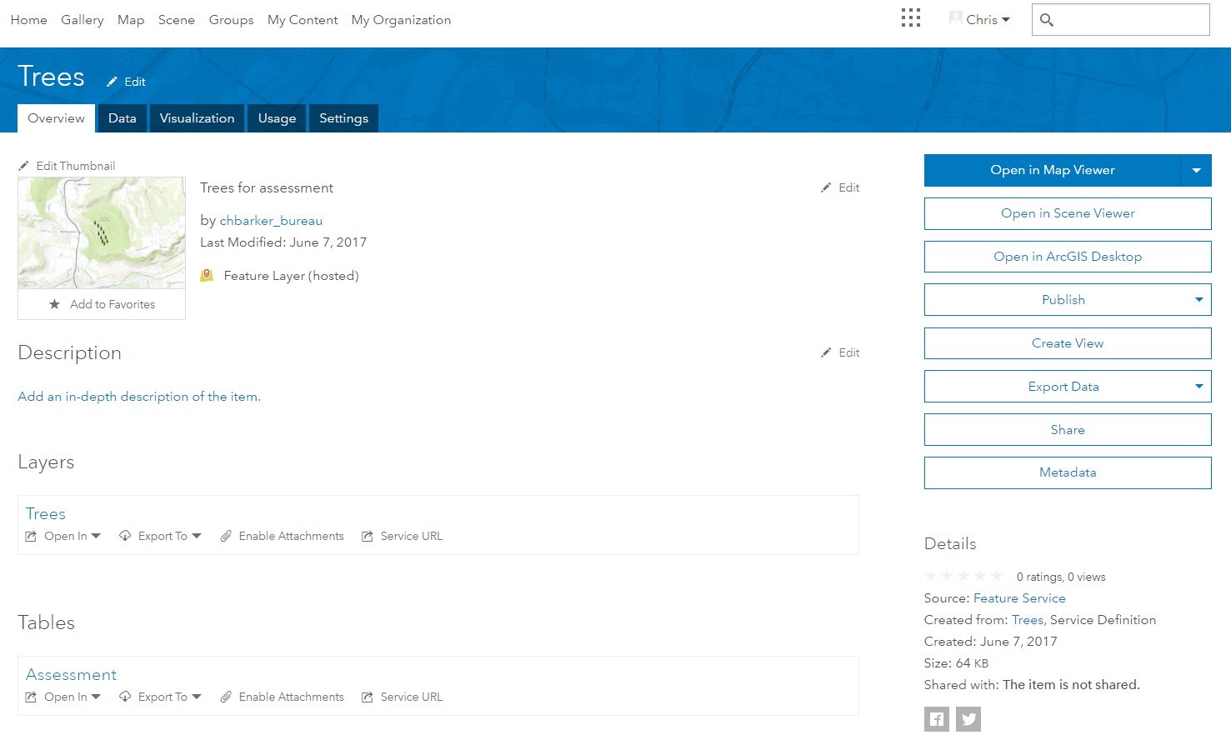Click the Feature Layer type icon
Screen dimensions: 1231x745
pyautogui.click(x=207, y=275)
